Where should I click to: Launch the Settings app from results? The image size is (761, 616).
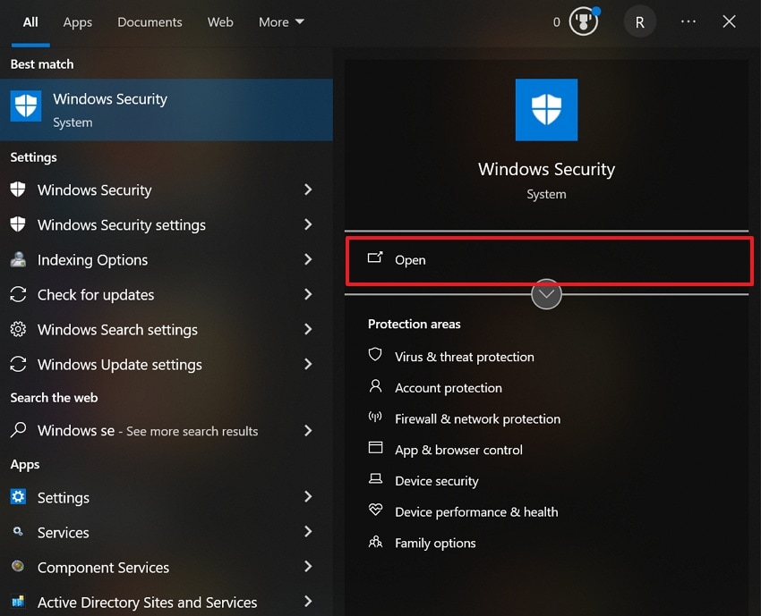64,497
